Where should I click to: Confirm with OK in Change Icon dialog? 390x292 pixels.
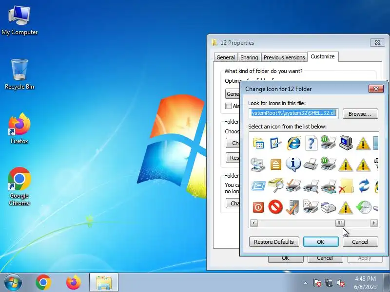click(321, 241)
